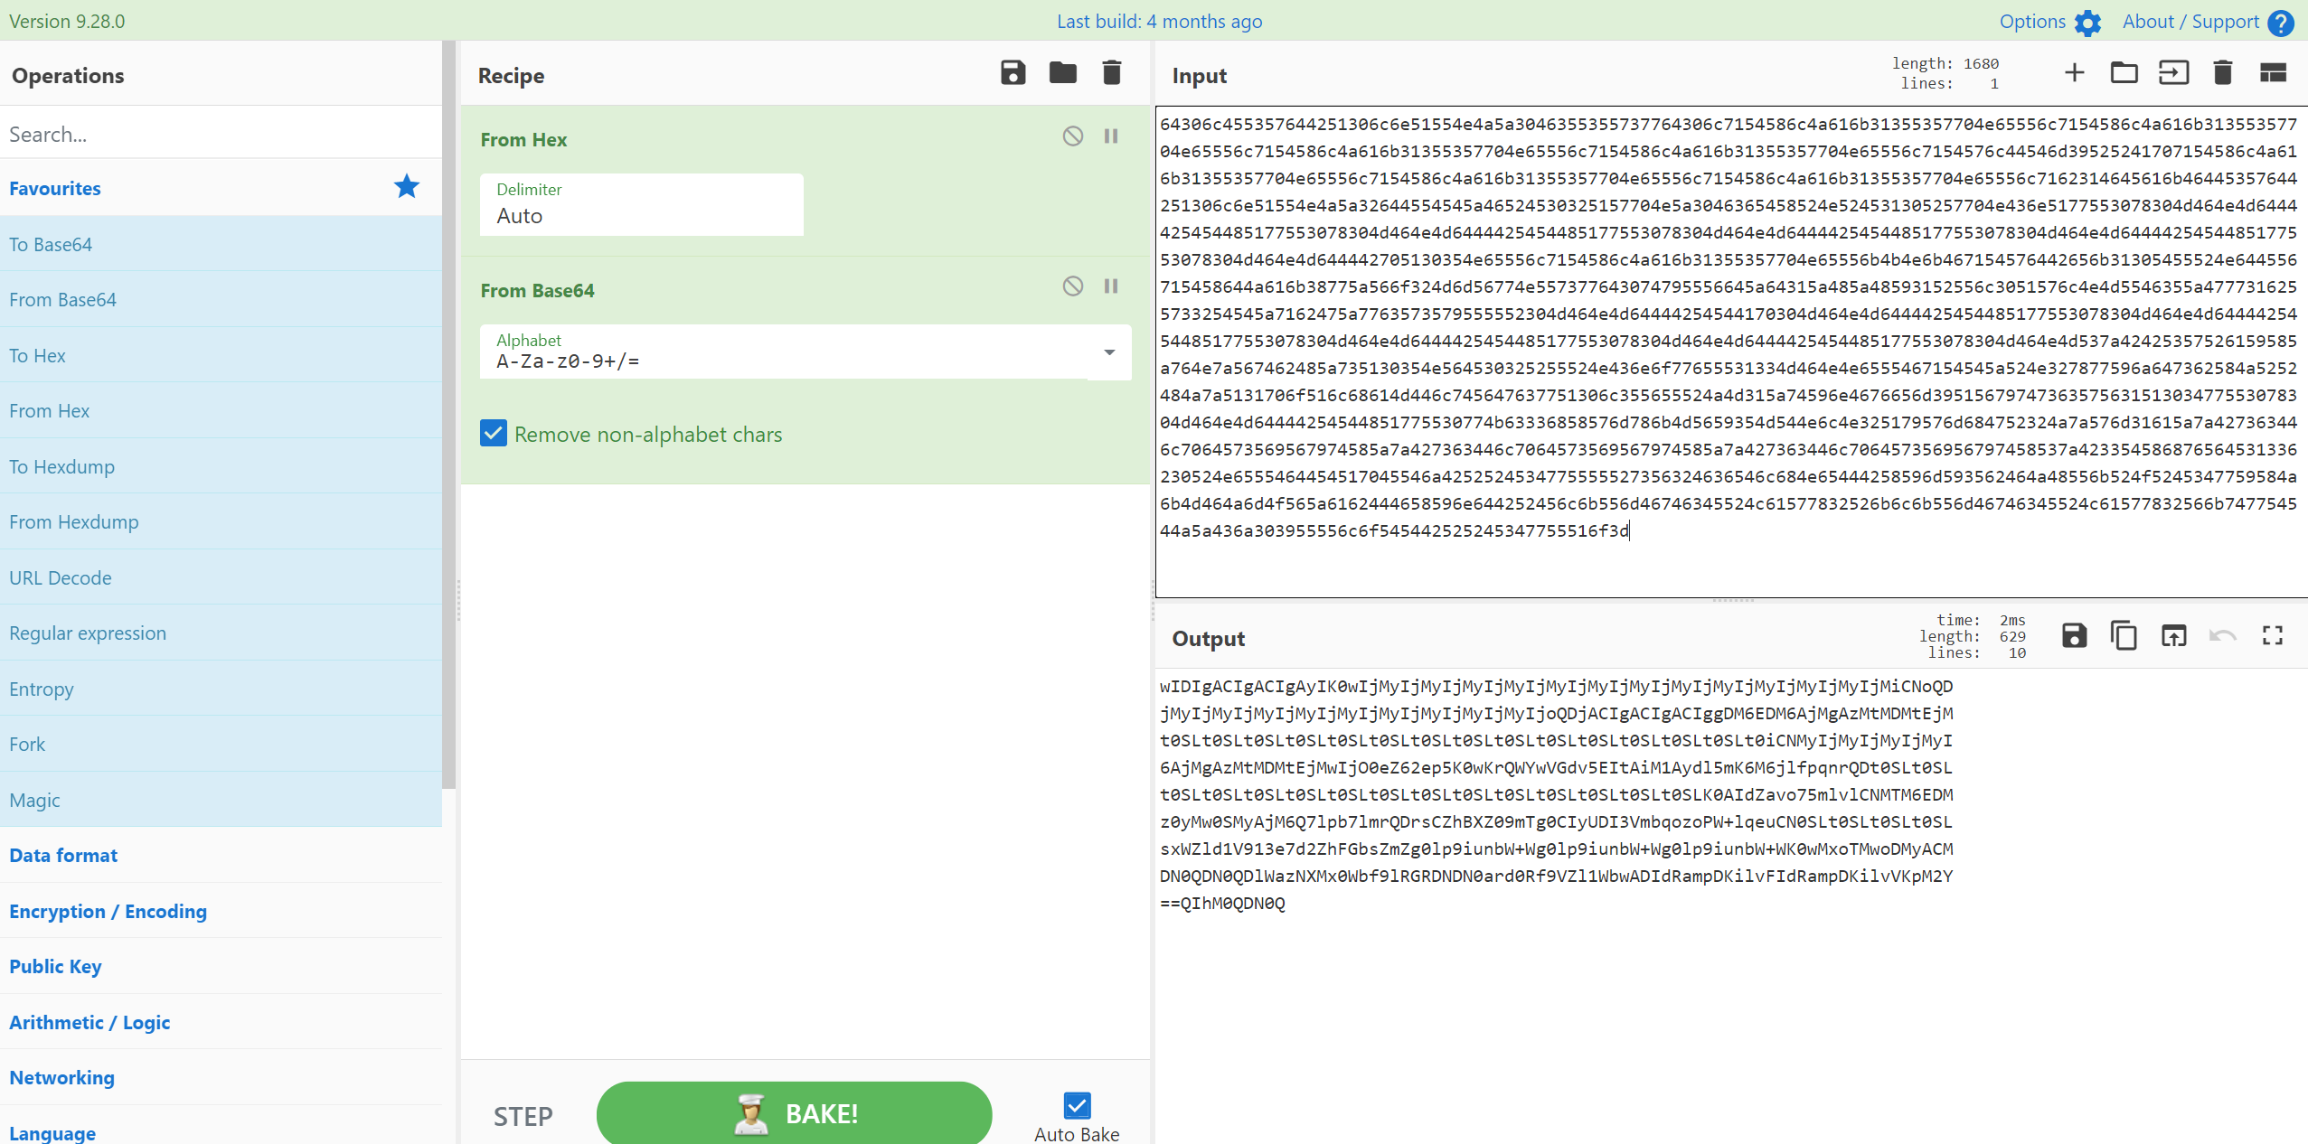Move the output to the input
The image size is (2308, 1144).
(2173, 636)
